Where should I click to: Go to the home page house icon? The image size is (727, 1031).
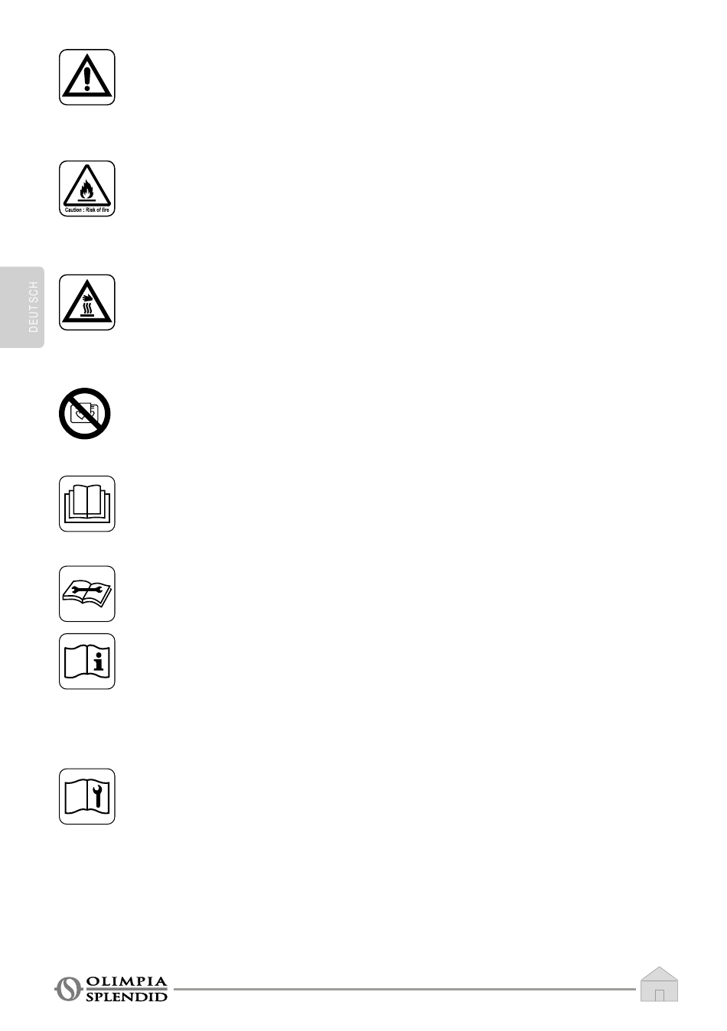(x=659, y=984)
